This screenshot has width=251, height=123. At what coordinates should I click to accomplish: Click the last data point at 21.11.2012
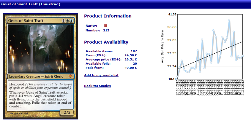coord(242,56)
